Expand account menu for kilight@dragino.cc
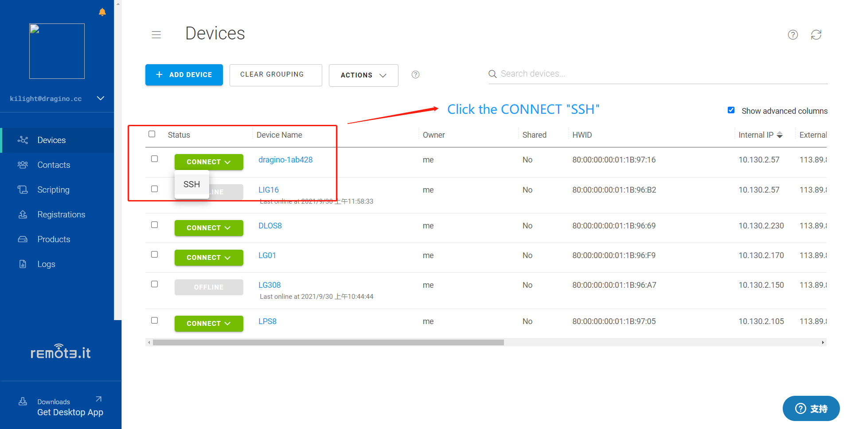This screenshot has height=429, width=851. (101, 98)
